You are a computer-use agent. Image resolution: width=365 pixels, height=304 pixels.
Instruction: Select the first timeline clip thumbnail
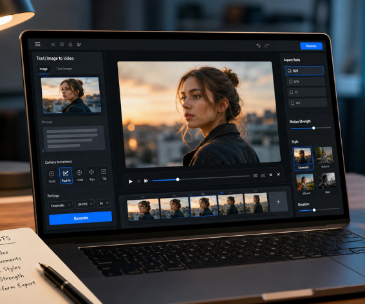143,209
